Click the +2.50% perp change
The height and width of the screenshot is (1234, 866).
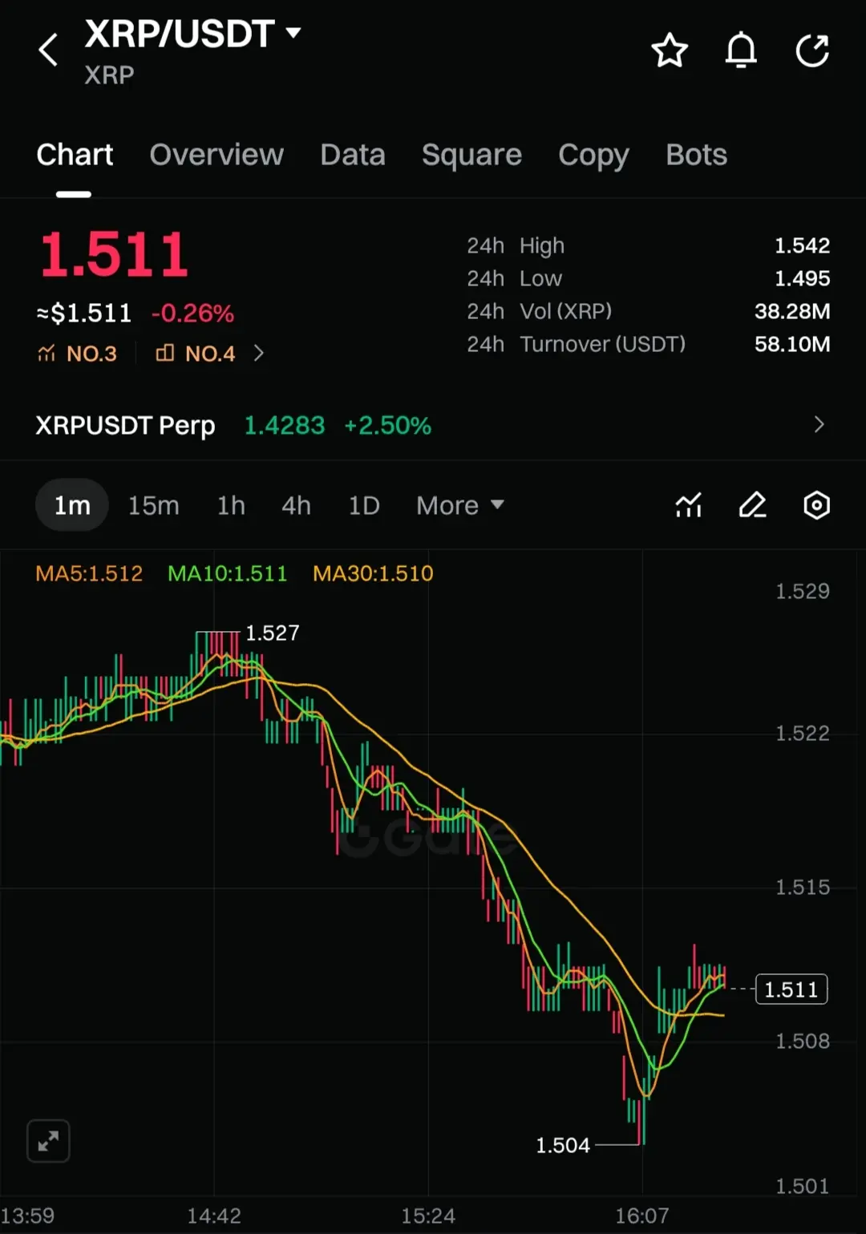point(387,425)
